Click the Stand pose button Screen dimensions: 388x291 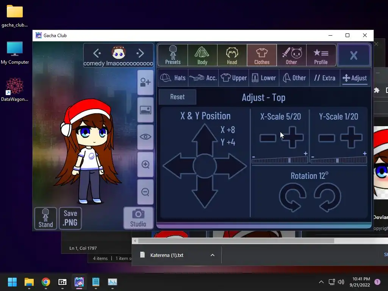pyautogui.click(x=45, y=218)
